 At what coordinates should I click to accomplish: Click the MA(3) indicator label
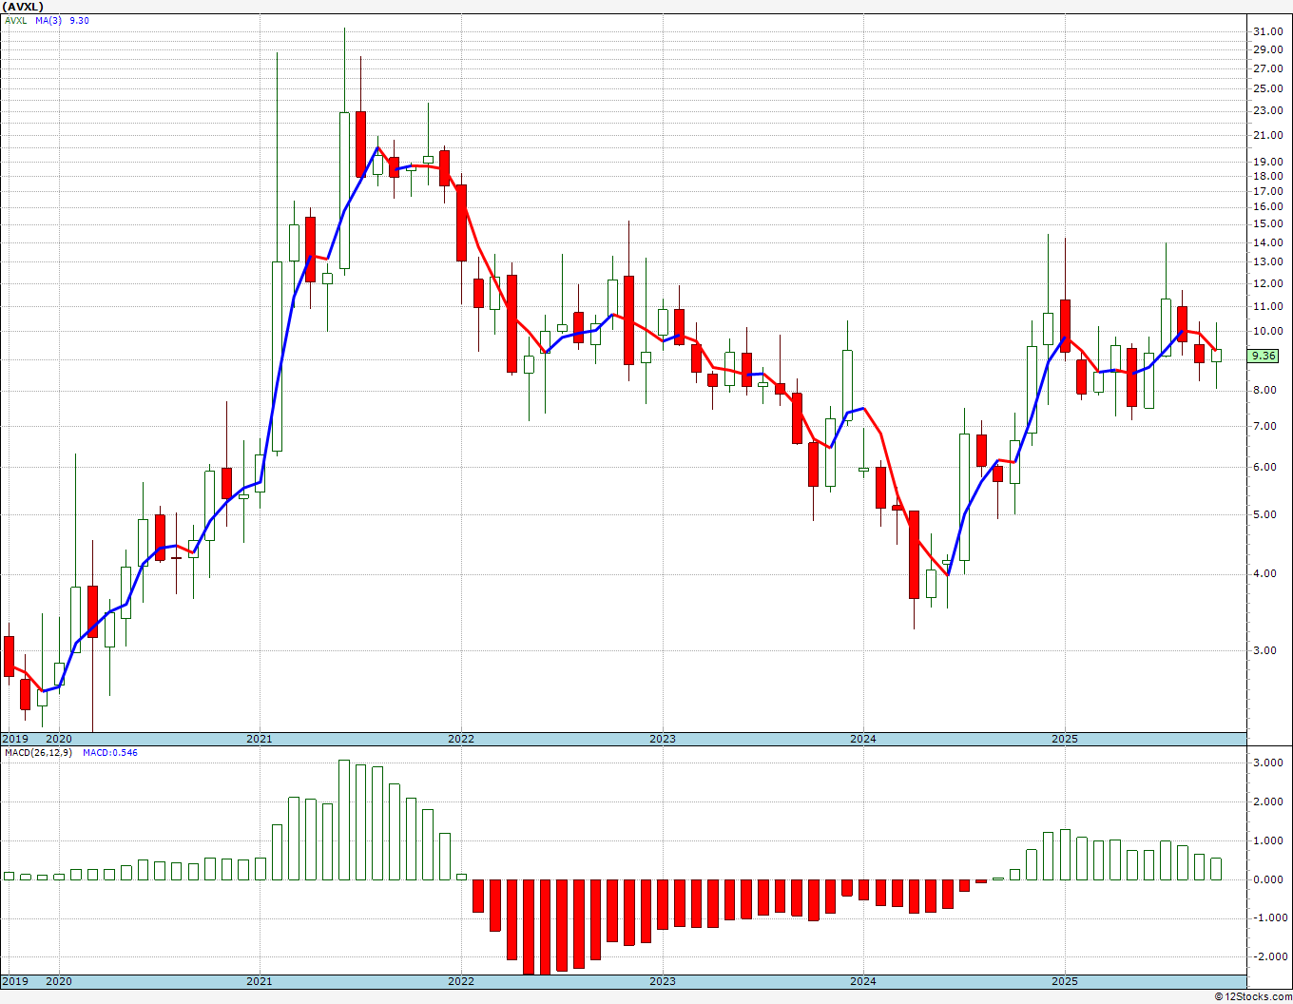tap(48, 20)
